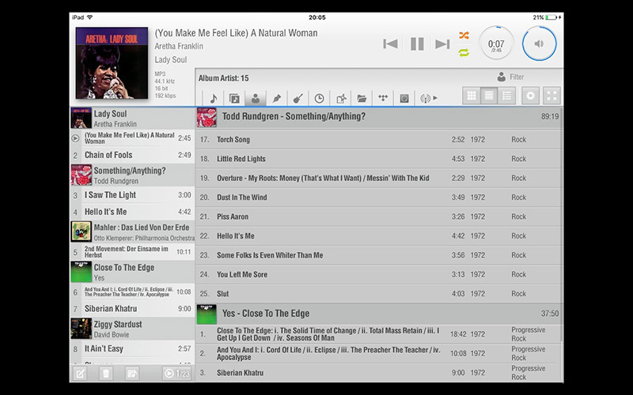Open the playlists tab with a pencil over a page
Screen dimensions: 633x395
point(340,98)
